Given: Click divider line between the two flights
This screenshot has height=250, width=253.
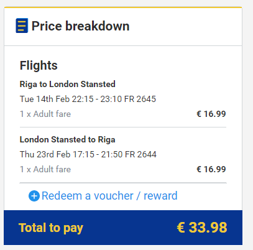Looking at the screenshot, I should 123,127.
